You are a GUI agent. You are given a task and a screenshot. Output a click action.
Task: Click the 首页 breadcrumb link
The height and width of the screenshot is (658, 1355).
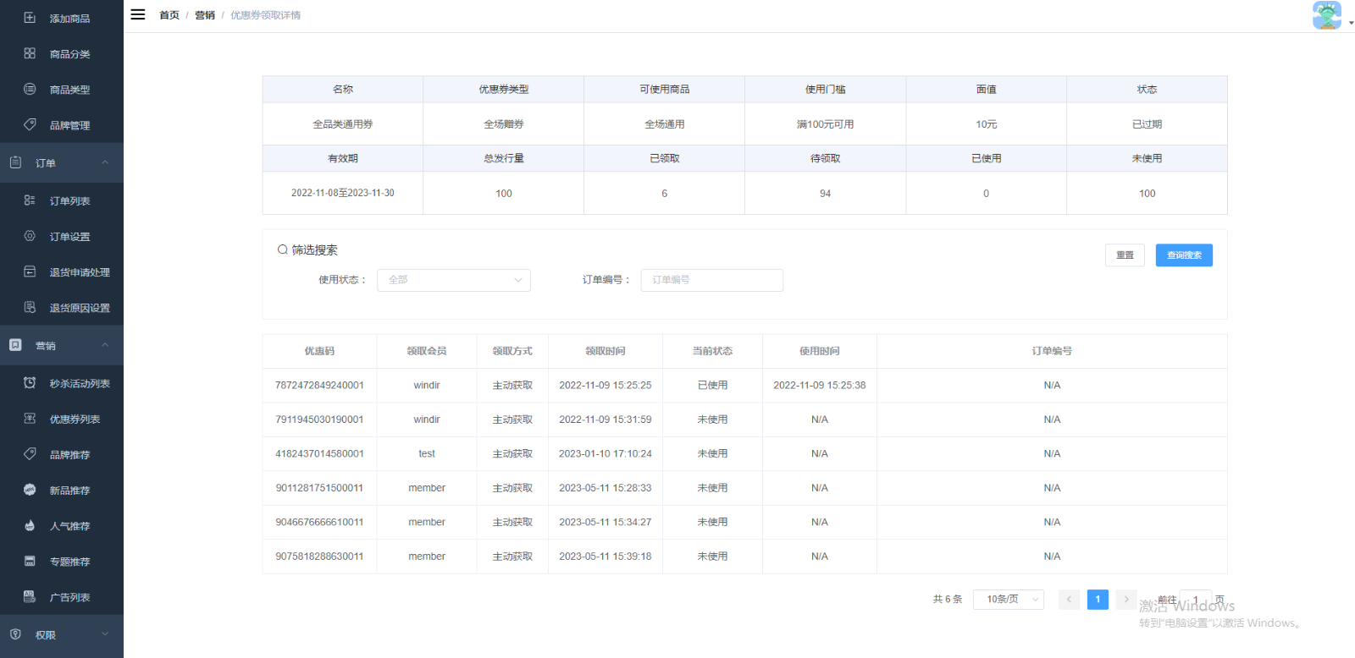coord(169,15)
